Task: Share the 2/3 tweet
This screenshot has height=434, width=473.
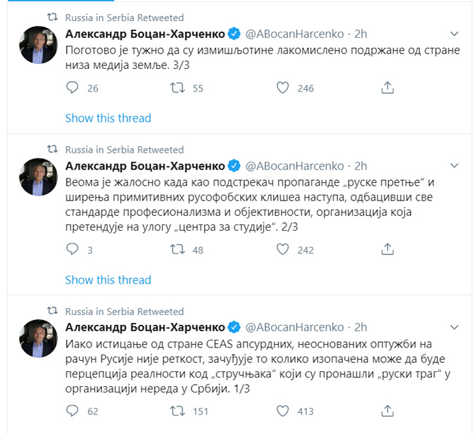Action: 387,249
